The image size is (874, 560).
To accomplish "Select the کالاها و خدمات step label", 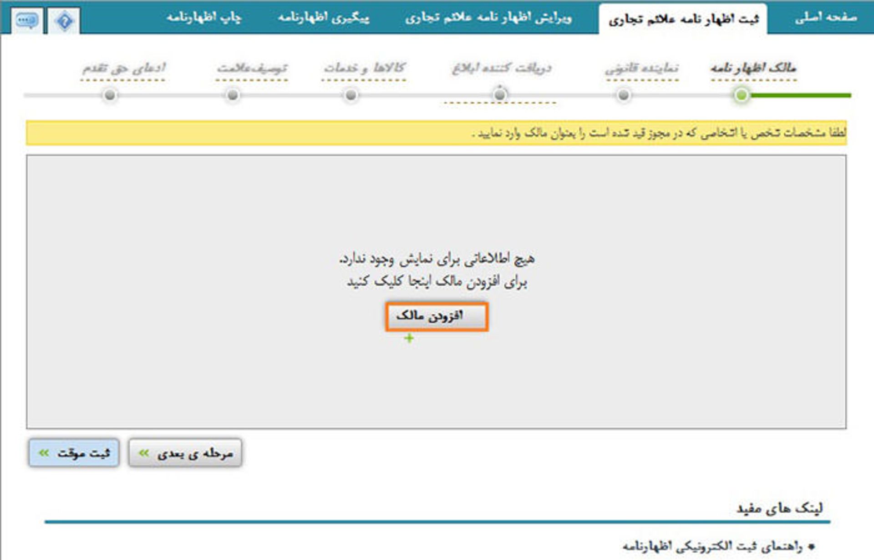I will [x=364, y=68].
